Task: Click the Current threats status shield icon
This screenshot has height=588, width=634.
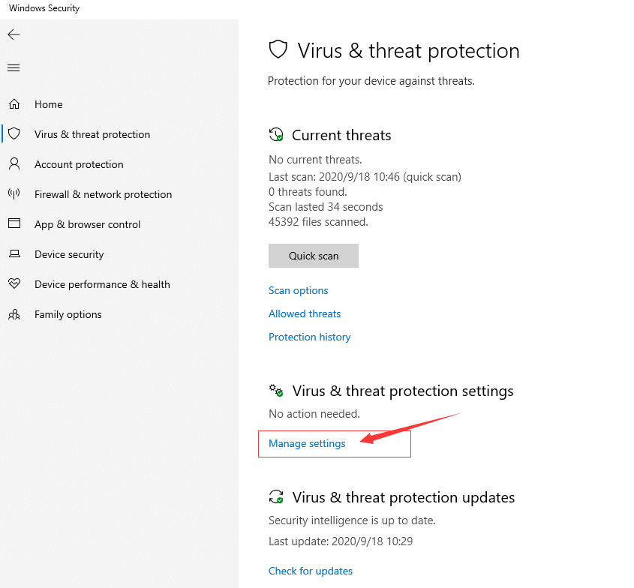Action: (276, 134)
